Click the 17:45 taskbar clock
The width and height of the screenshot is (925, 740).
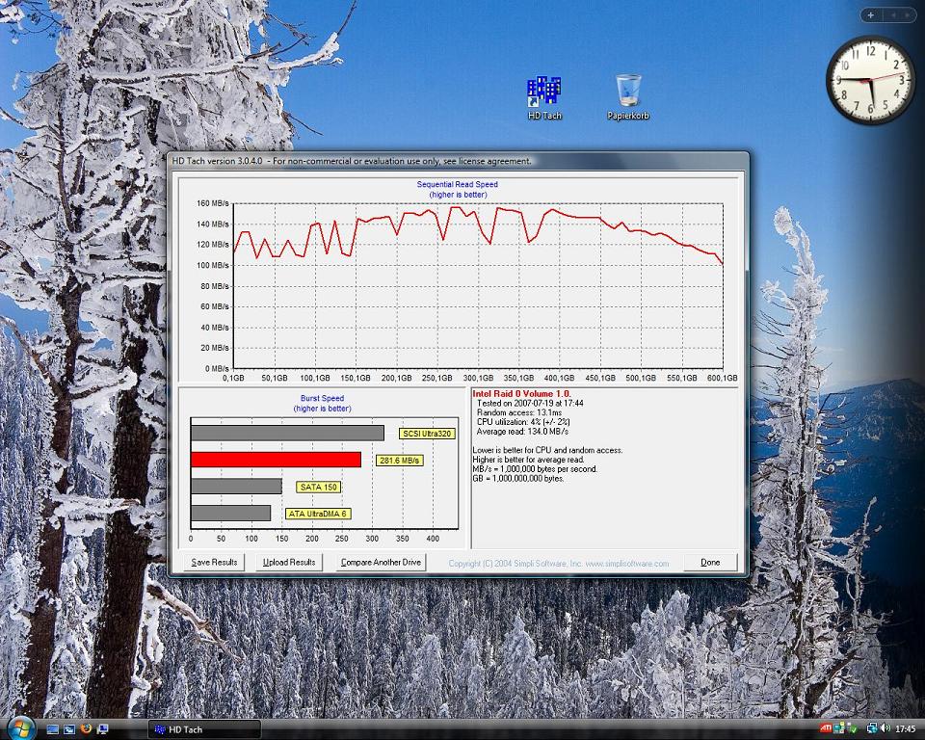906,729
